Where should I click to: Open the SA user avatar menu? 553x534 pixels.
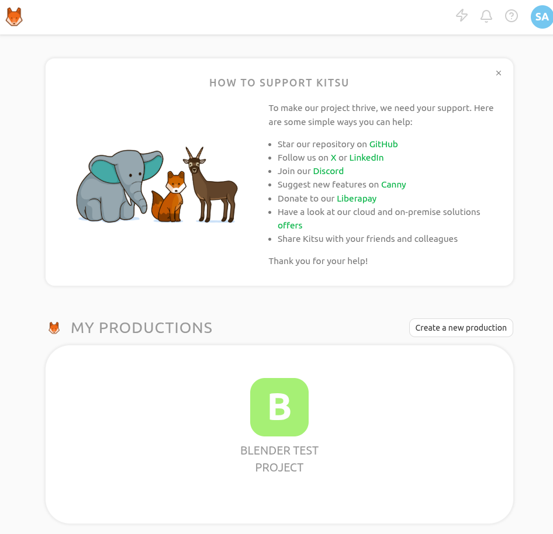tap(541, 17)
